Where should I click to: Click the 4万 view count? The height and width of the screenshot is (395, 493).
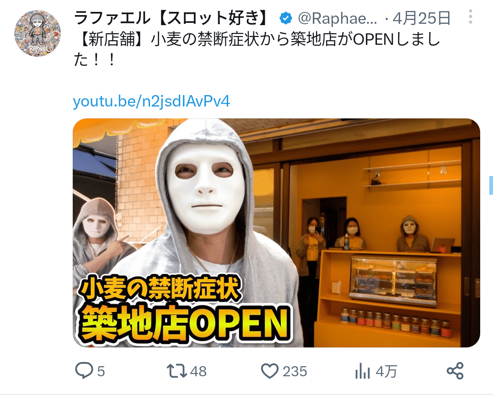pos(386,372)
